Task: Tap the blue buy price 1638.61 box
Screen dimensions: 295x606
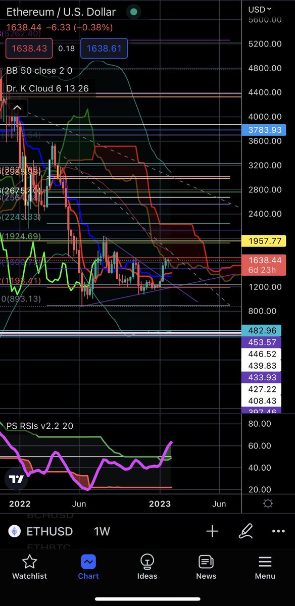Action: pyautogui.click(x=104, y=48)
